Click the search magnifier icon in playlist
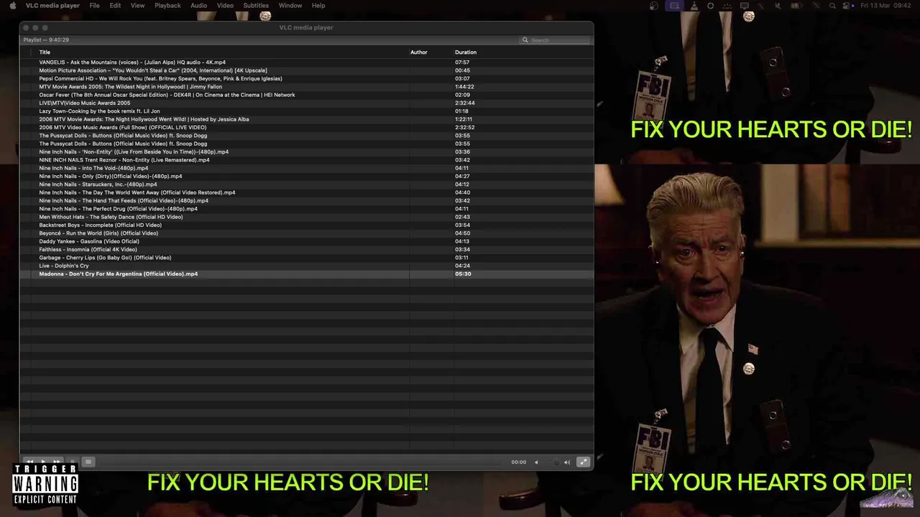This screenshot has width=920, height=517. coord(525,40)
